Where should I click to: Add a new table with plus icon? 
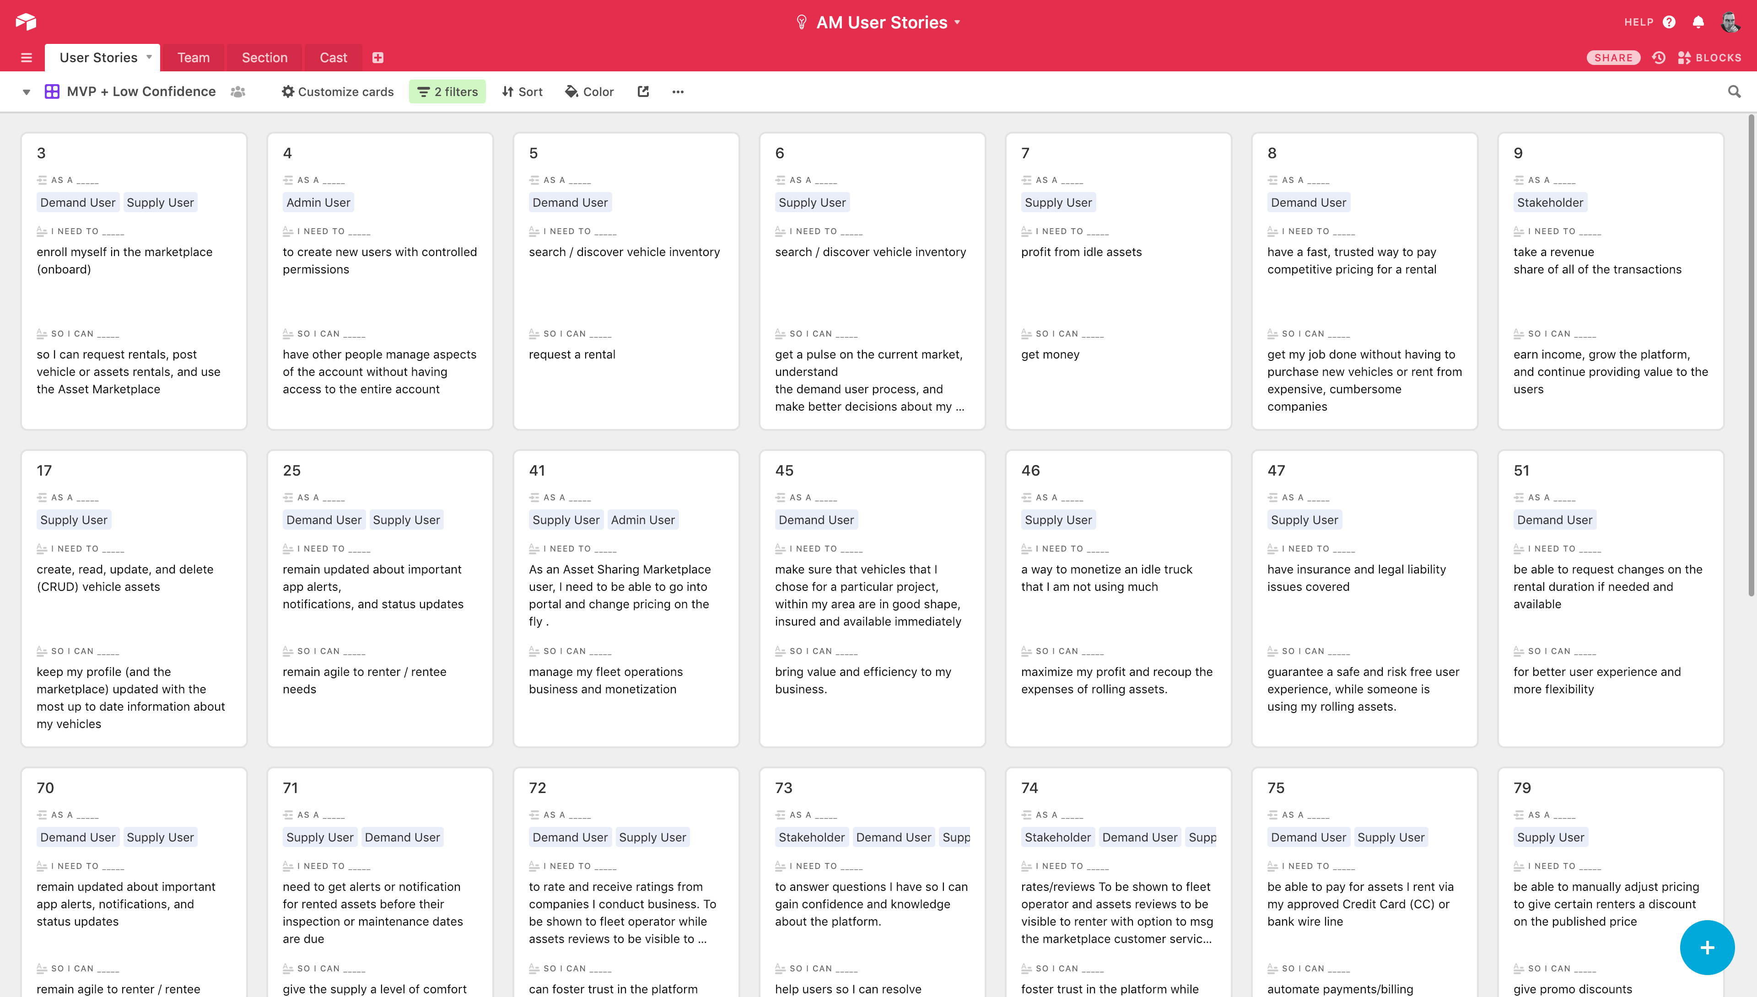[x=377, y=58]
